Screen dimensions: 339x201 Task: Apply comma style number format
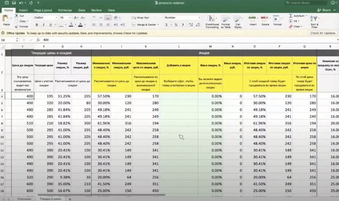click(183, 25)
